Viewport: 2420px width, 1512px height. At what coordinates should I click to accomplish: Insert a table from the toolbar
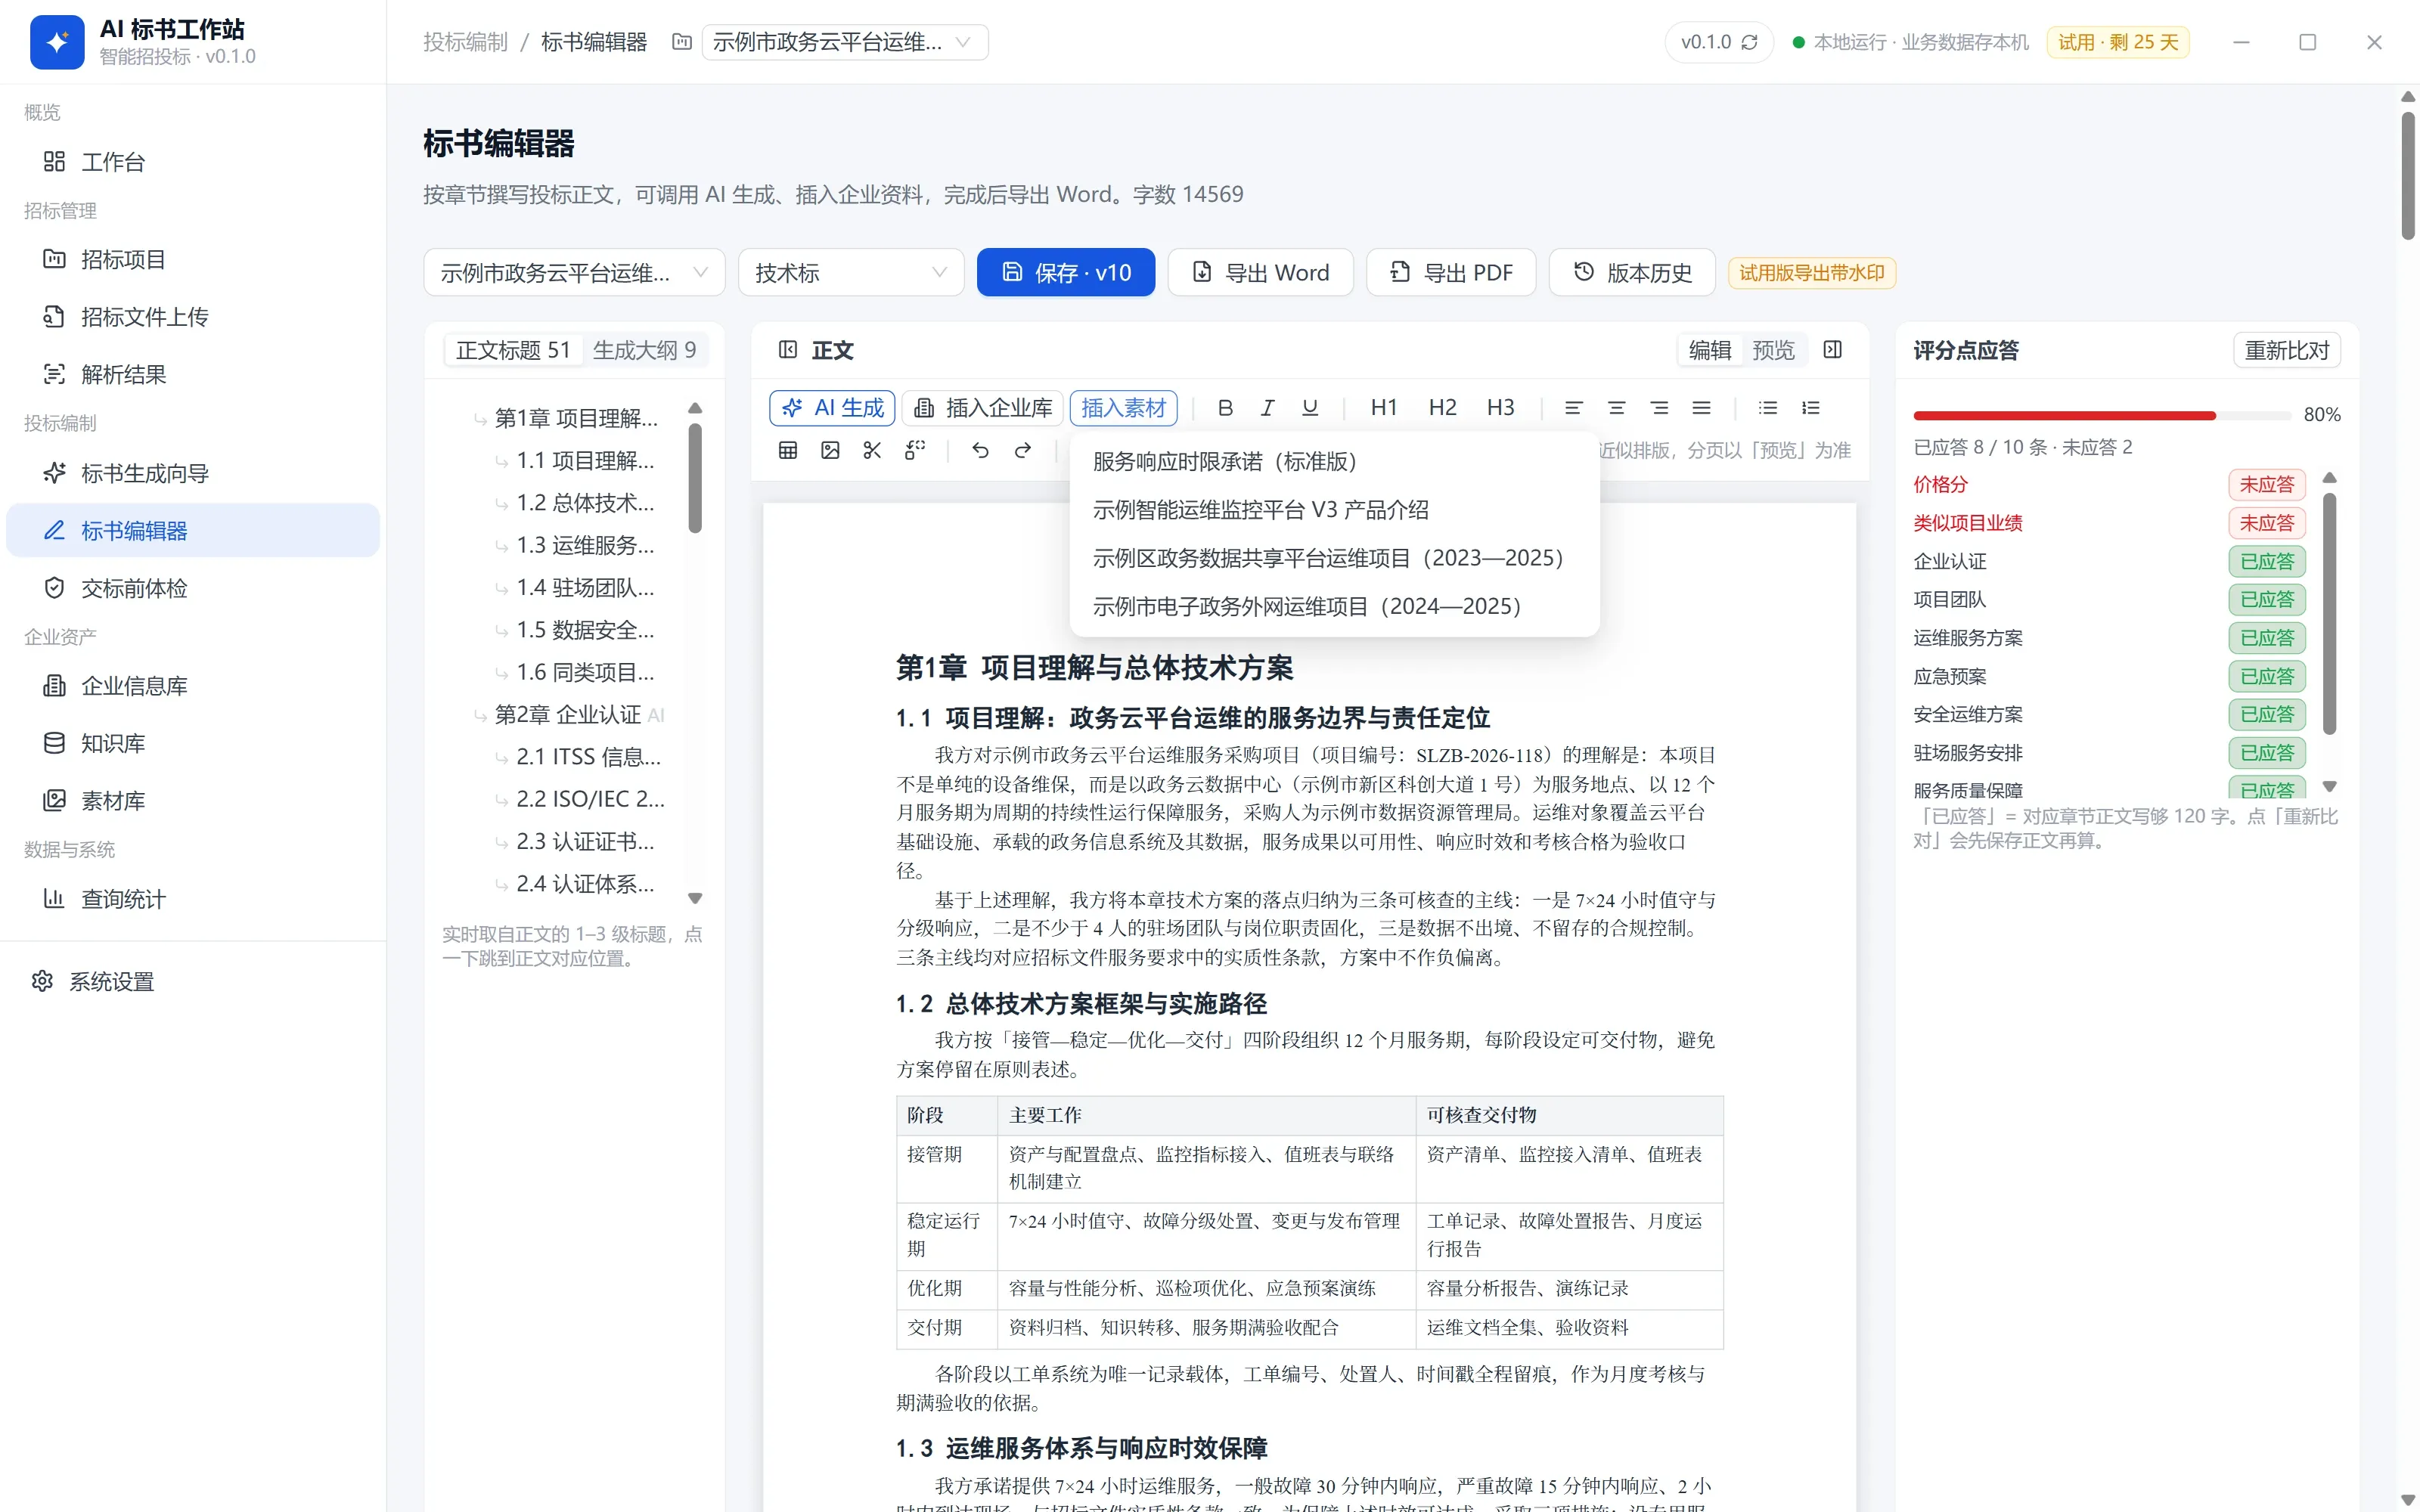(x=788, y=450)
